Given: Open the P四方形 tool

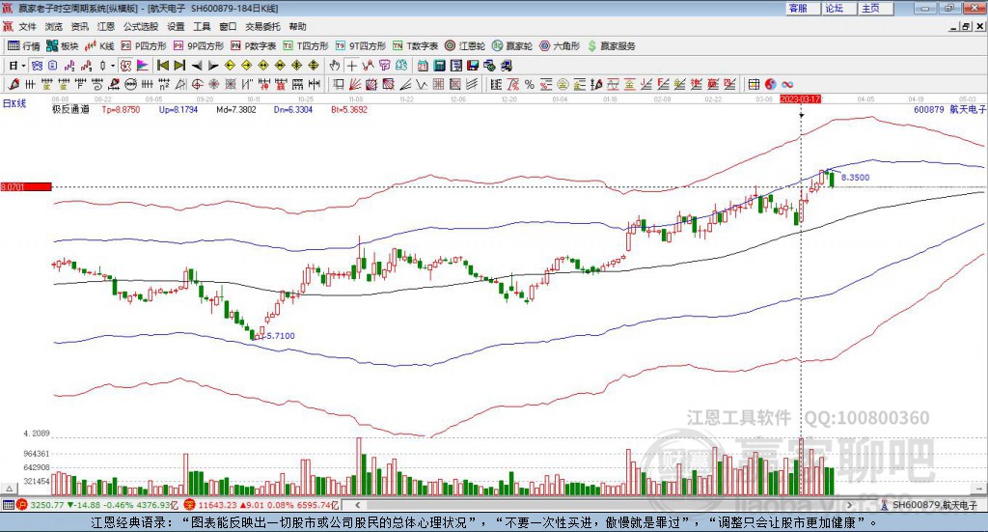Looking at the screenshot, I should point(144,46).
